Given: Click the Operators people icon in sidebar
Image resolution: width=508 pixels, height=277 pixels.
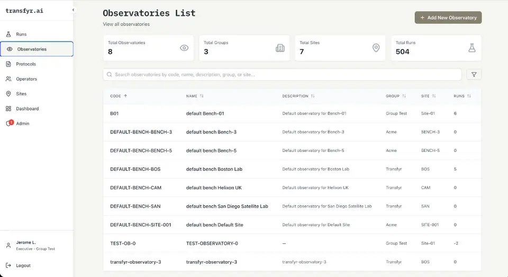Looking at the screenshot, I should tap(9, 79).
